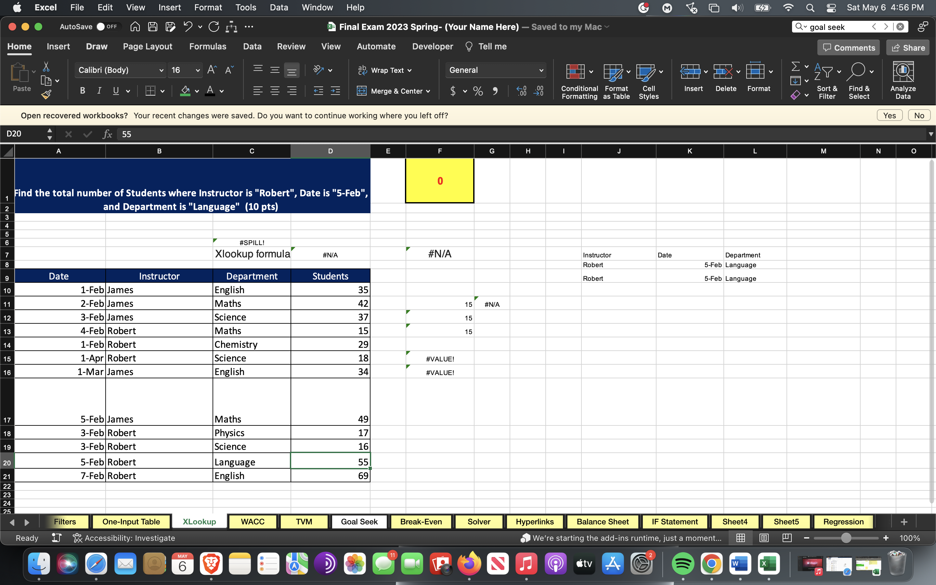Decrease font size with smaller A icon
The height and width of the screenshot is (585, 936).
coord(229,70)
